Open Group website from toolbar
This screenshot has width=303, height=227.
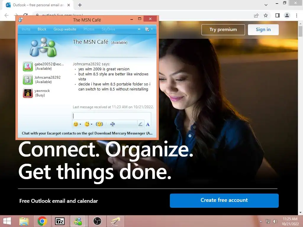coord(65,29)
